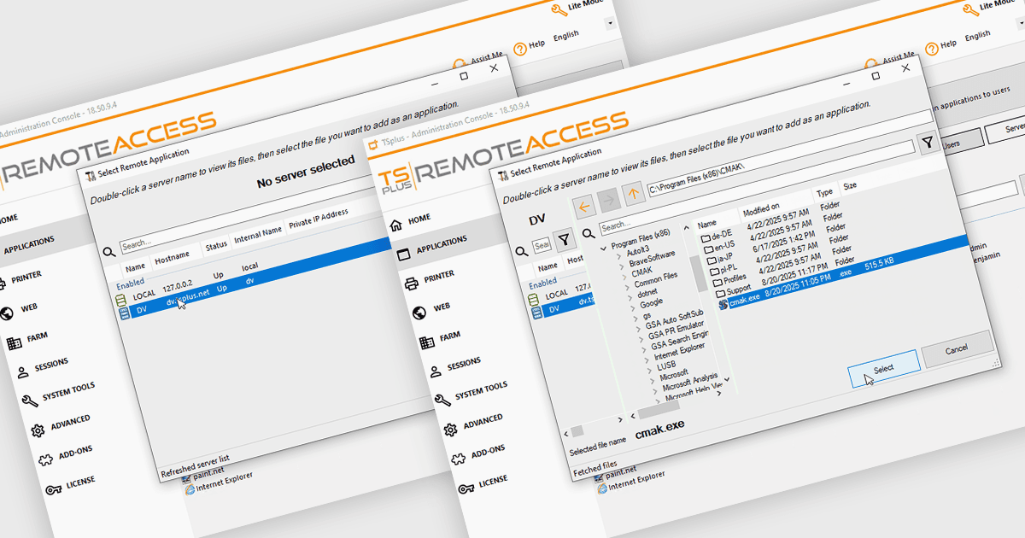Sort files by Size column header

point(850,186)
